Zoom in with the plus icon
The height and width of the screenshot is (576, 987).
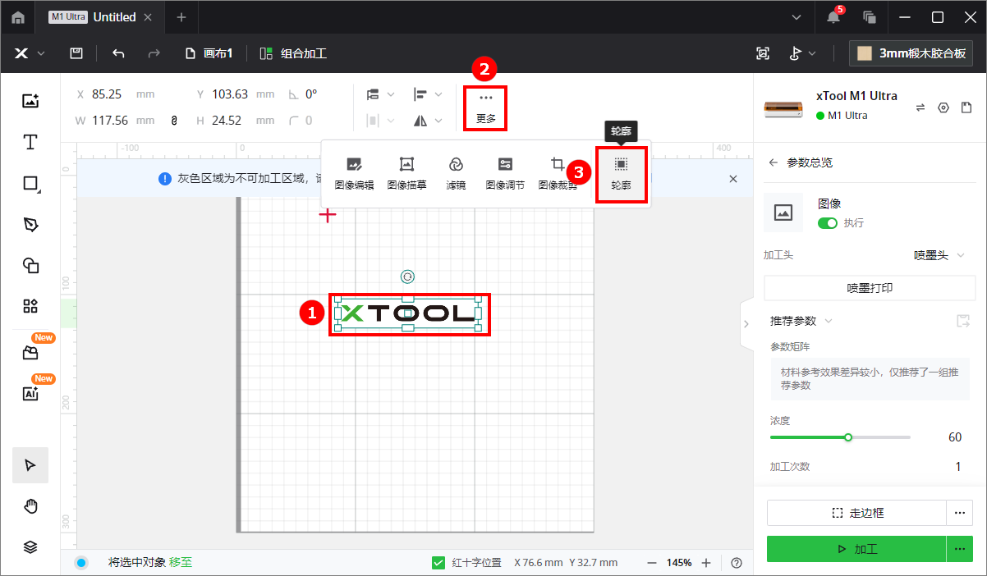pos(706,563)
